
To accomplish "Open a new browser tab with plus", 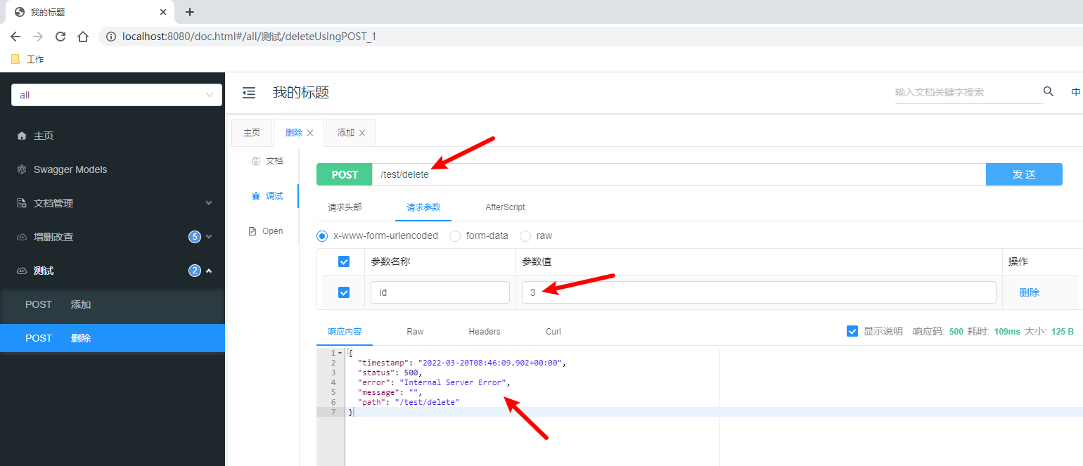I will 190,12.
